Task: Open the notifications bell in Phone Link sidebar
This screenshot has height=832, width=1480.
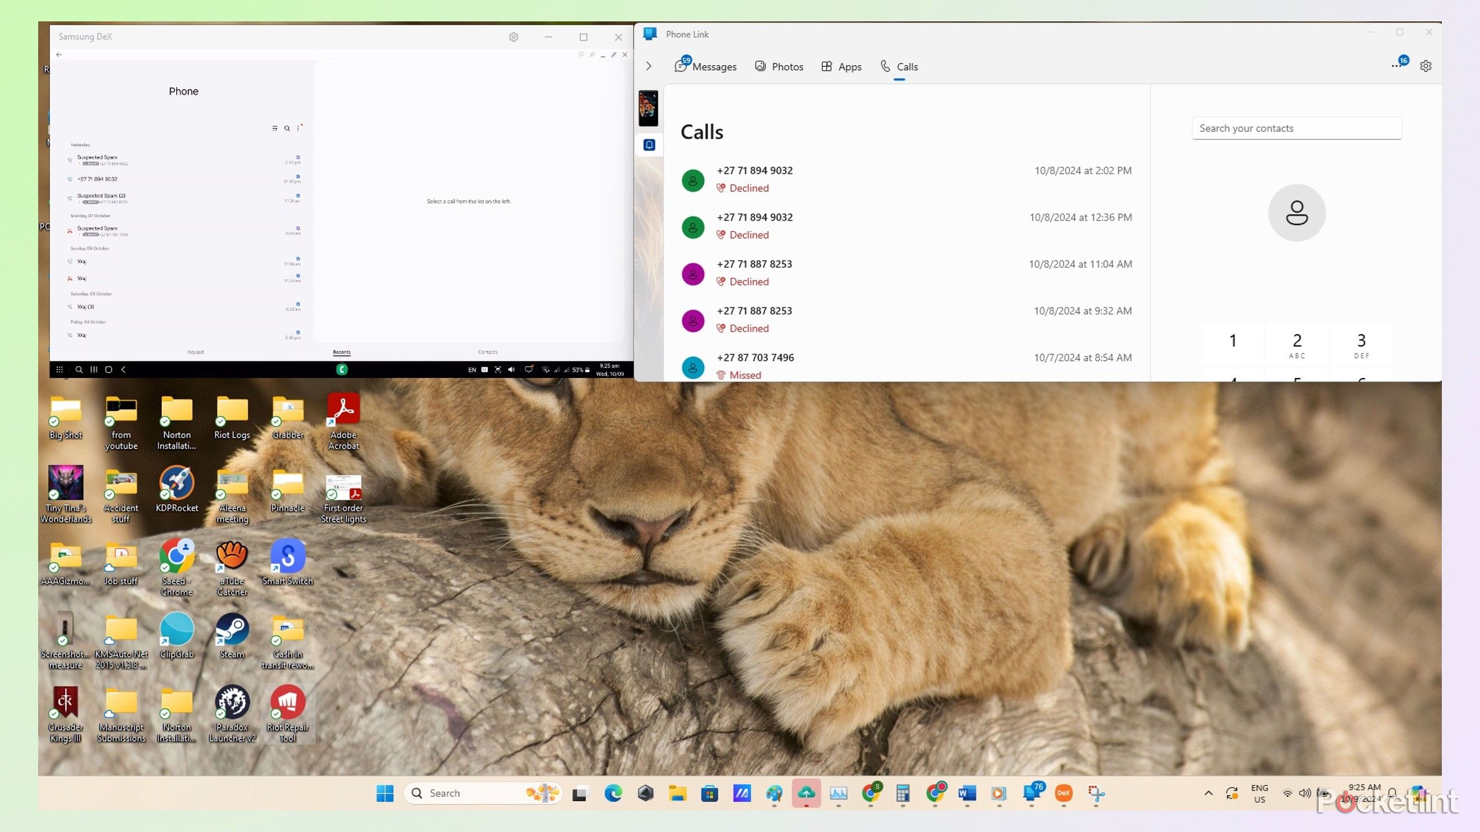Action: (x=649, y=145)
